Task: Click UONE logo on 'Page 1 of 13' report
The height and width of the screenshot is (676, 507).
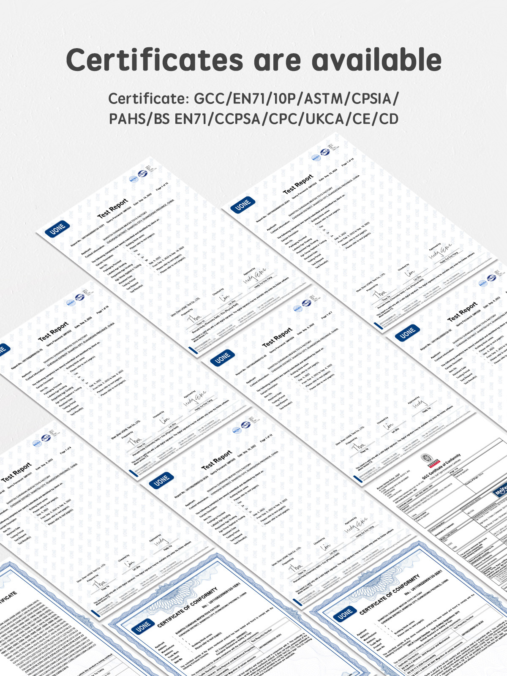Action: 161,480
